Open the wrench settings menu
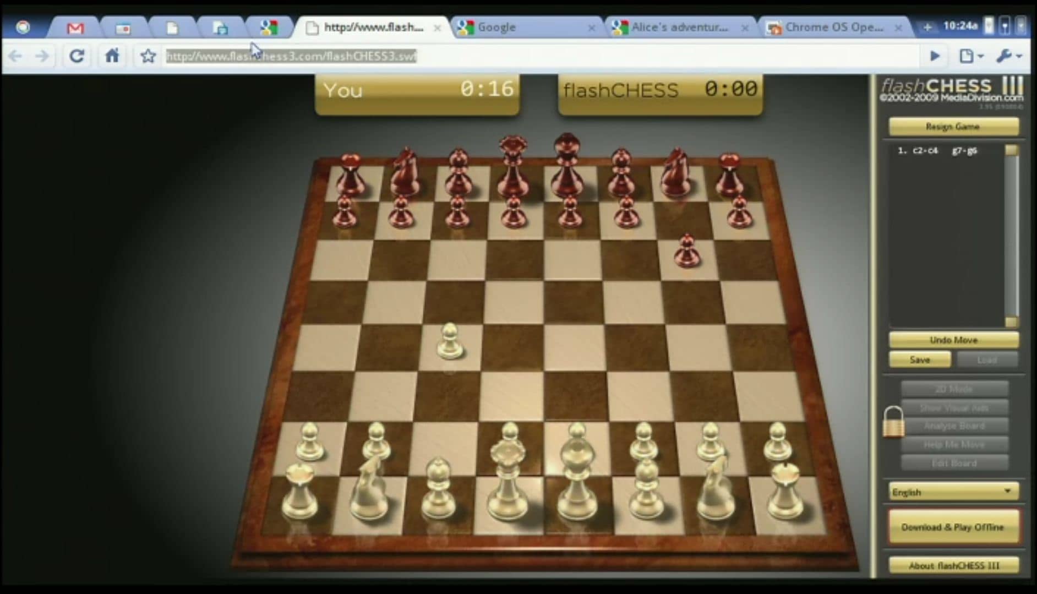This screenshot has width=1037, height=594. 1008,56
